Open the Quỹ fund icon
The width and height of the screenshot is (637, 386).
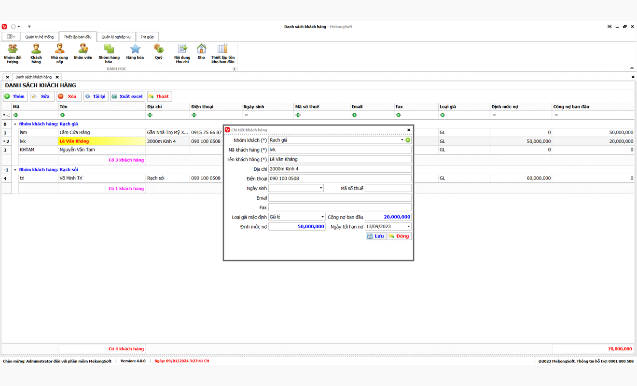pos(158,52)
